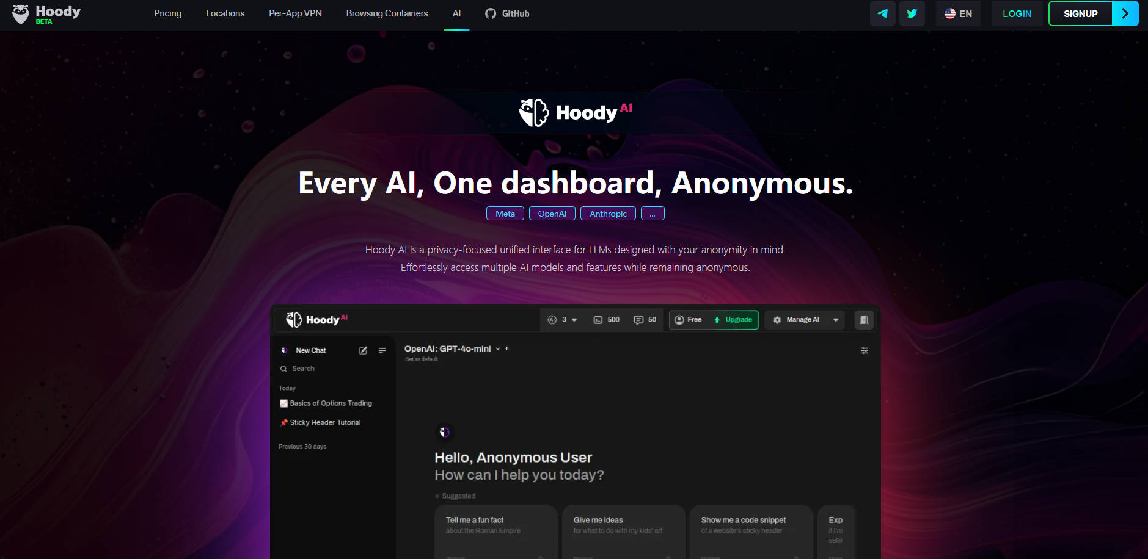1148x559 pixels.
Task: Select Tell me a fun fact suggestion
Action: (495, 532)
